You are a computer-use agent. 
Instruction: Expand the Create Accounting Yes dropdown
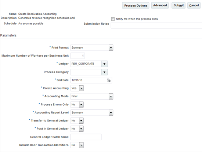(81, 88)
